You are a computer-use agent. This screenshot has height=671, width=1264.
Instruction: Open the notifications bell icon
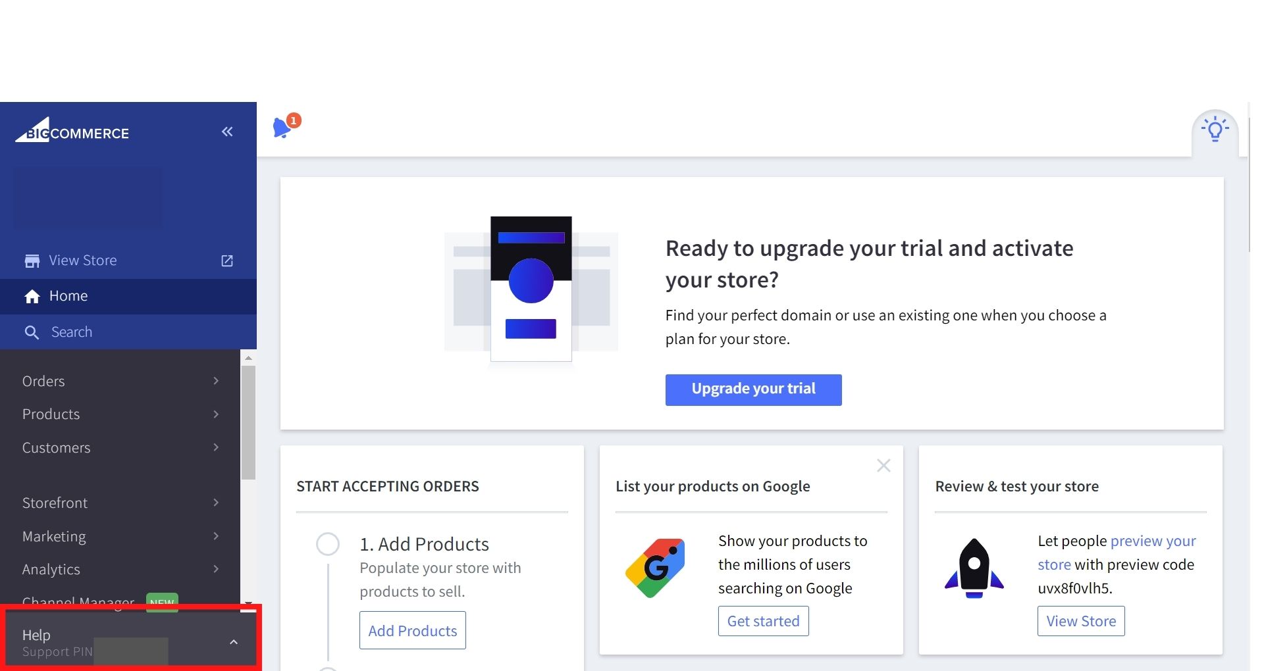(x=282, y=128)
